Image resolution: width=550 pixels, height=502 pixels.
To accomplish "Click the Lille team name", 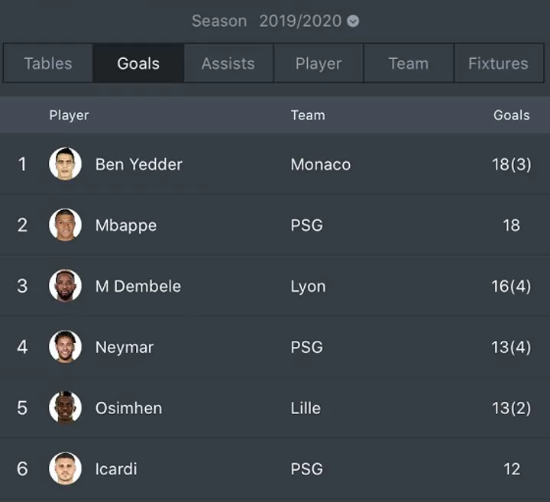I will click(x=306, y=408).
